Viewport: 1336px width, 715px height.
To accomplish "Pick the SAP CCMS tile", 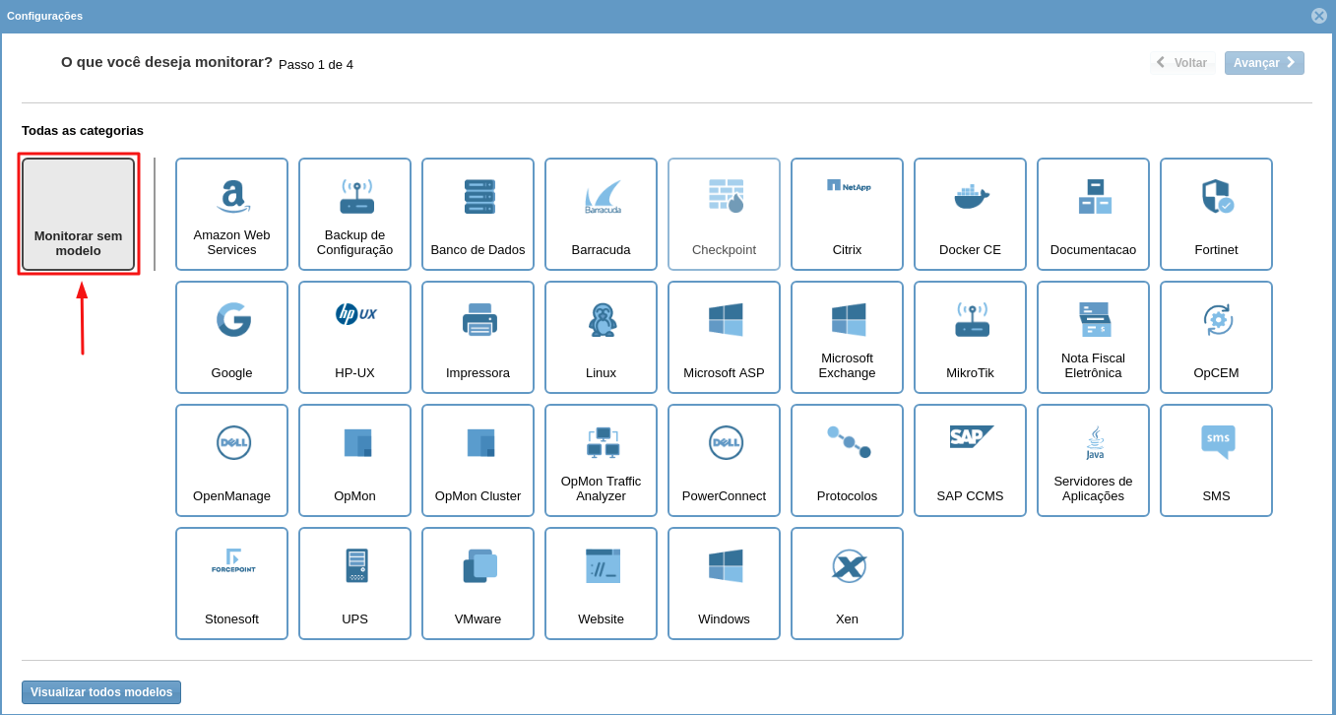I will (x=970, y=460).
